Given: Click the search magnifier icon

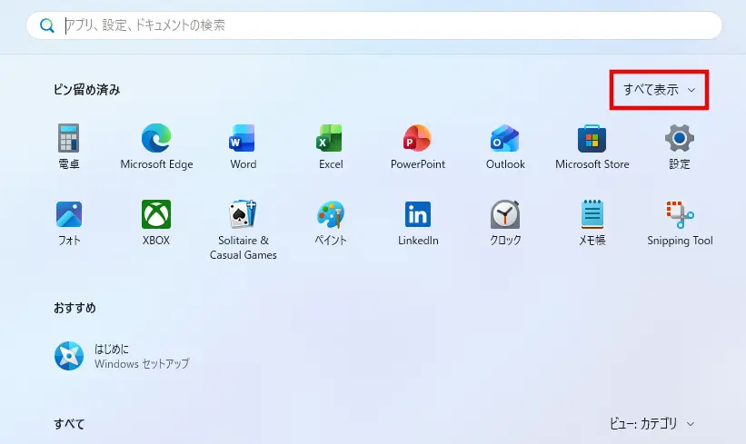Looking at the screenshot, I should click(x=46, y=25).
